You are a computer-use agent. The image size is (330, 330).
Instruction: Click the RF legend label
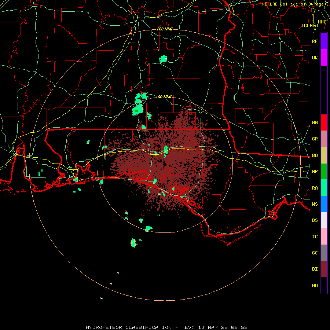click(x=315, y=41)
